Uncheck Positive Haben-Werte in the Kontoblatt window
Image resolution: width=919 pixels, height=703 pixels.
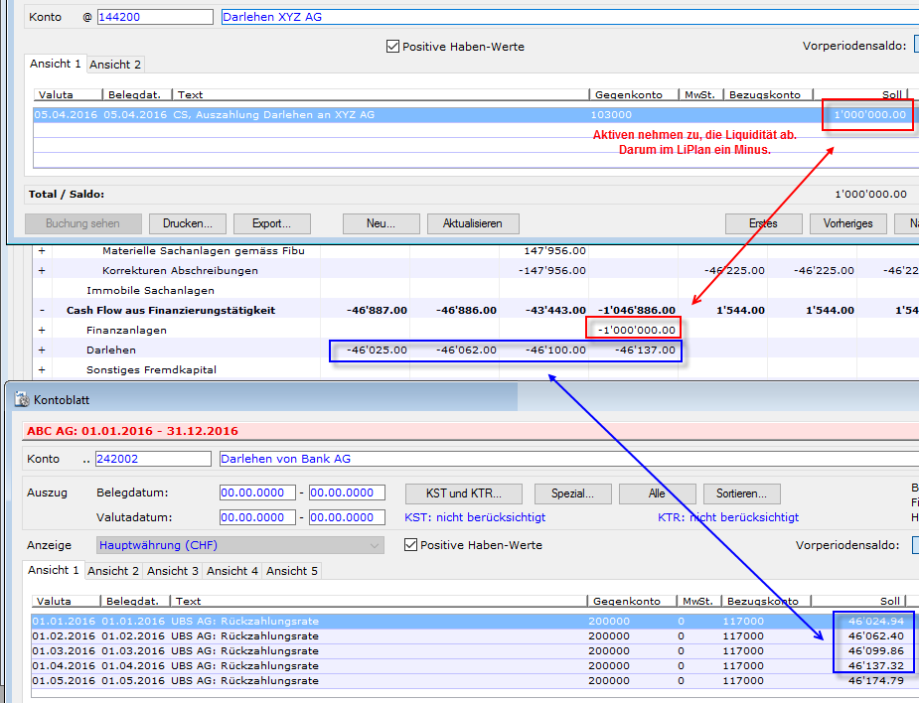[411, 545]
